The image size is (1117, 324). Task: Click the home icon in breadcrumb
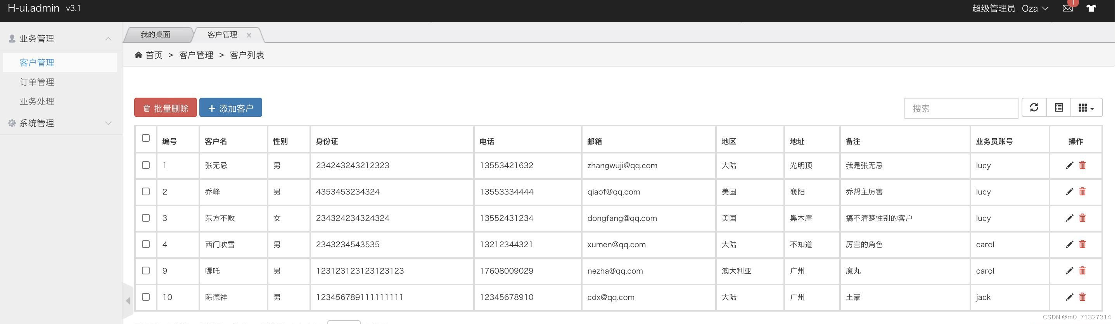(x=139, y=55)
